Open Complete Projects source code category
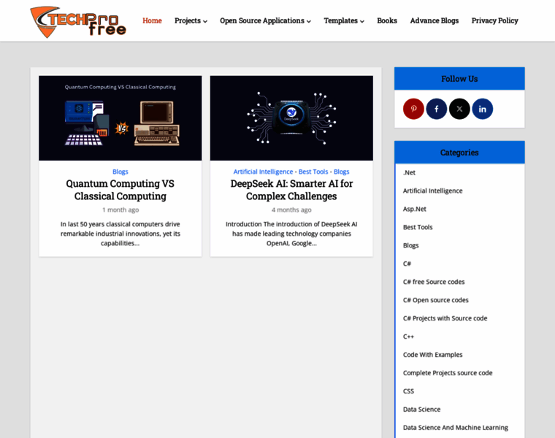 point(448,373)
